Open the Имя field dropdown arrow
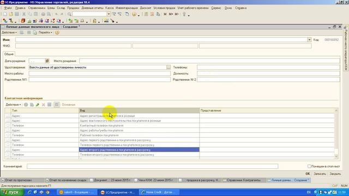Image resolution: width=349 pixels, height=196 pixels. point(309,40)
